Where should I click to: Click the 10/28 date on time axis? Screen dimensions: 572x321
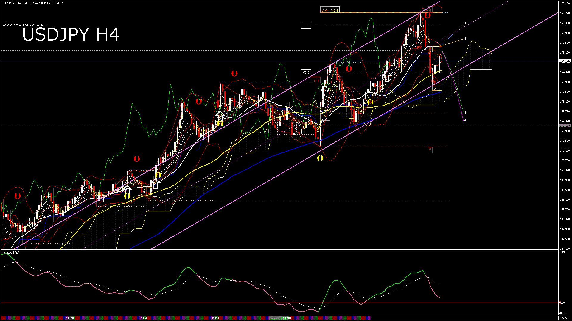click(70, 318)
